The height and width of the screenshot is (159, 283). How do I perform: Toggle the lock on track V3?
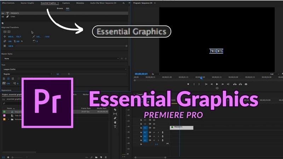coord(141,120)
